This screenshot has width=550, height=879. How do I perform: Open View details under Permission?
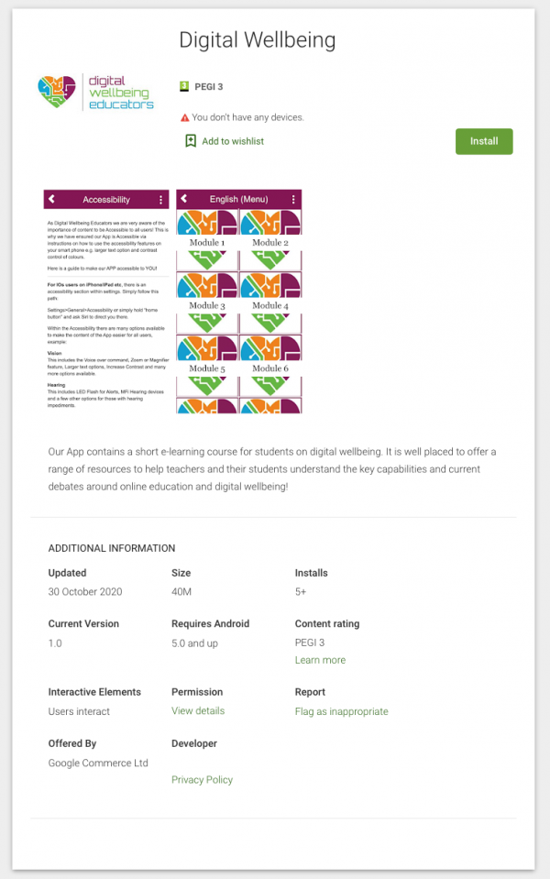(198, 710)
